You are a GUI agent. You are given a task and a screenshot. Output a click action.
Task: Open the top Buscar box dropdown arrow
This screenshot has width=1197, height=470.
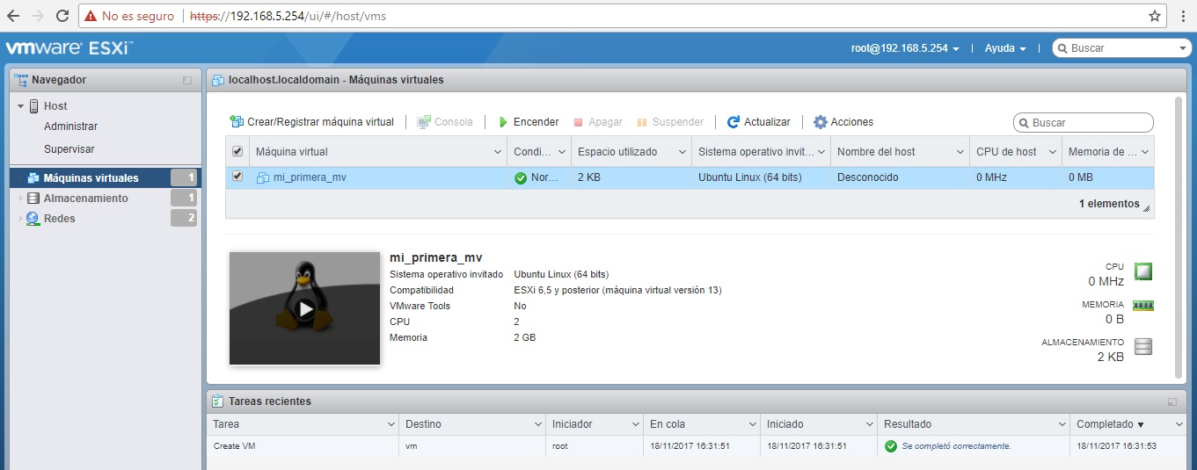click(1183, 48)
